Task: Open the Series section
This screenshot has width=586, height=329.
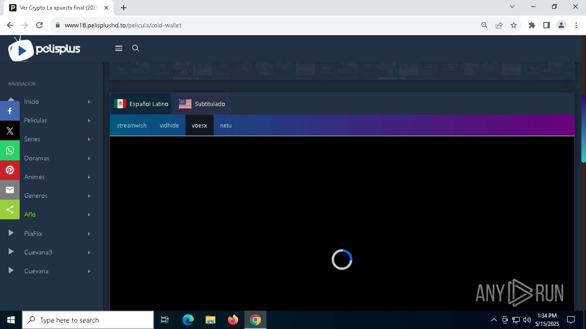Action: (32, 139)
